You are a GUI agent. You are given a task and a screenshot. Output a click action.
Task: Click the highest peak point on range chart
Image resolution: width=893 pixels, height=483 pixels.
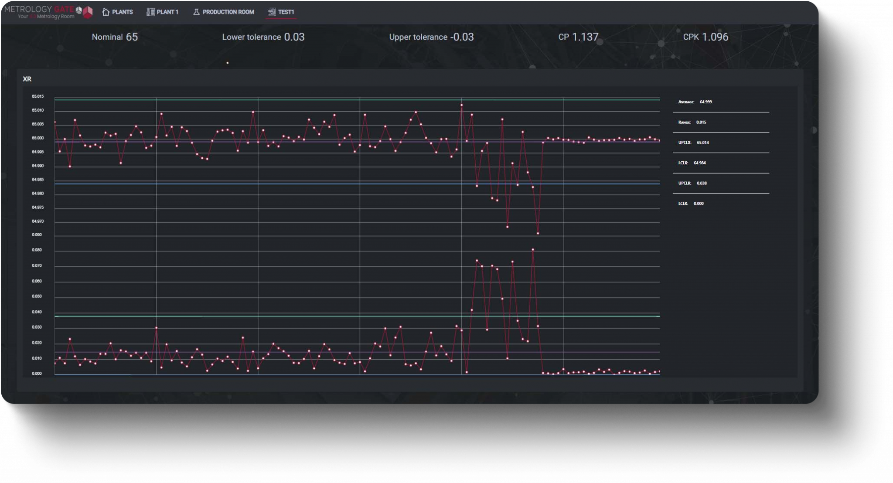[533, 250]
